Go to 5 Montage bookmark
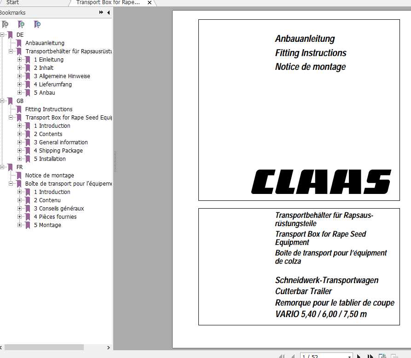This screenshot has width=411, height=358. [47, 225]
